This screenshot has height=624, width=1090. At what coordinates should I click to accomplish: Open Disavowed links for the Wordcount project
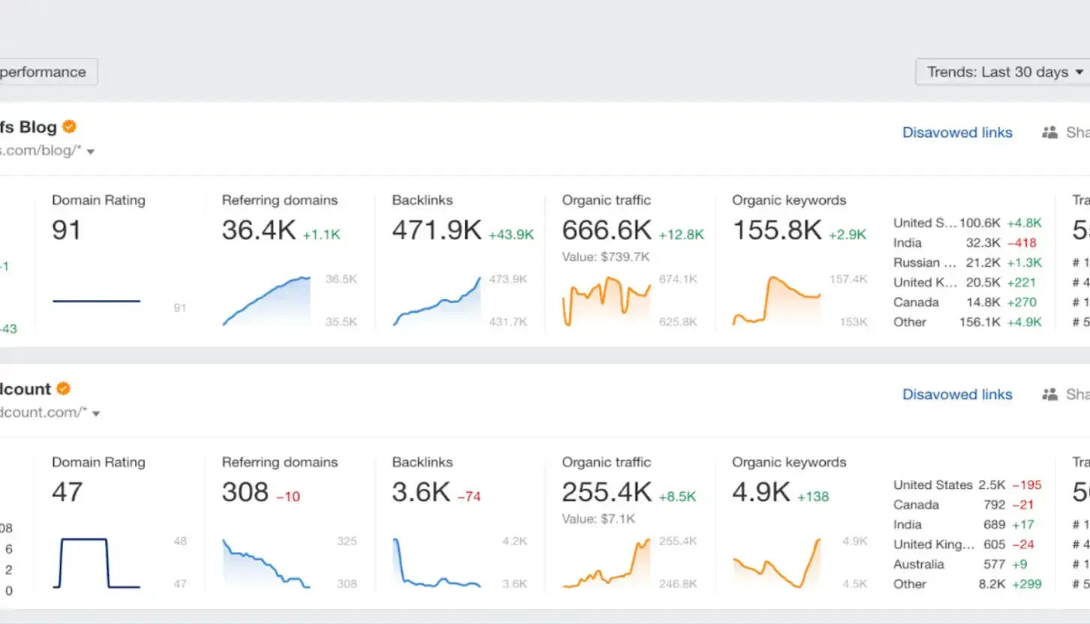tap(957, 394)
